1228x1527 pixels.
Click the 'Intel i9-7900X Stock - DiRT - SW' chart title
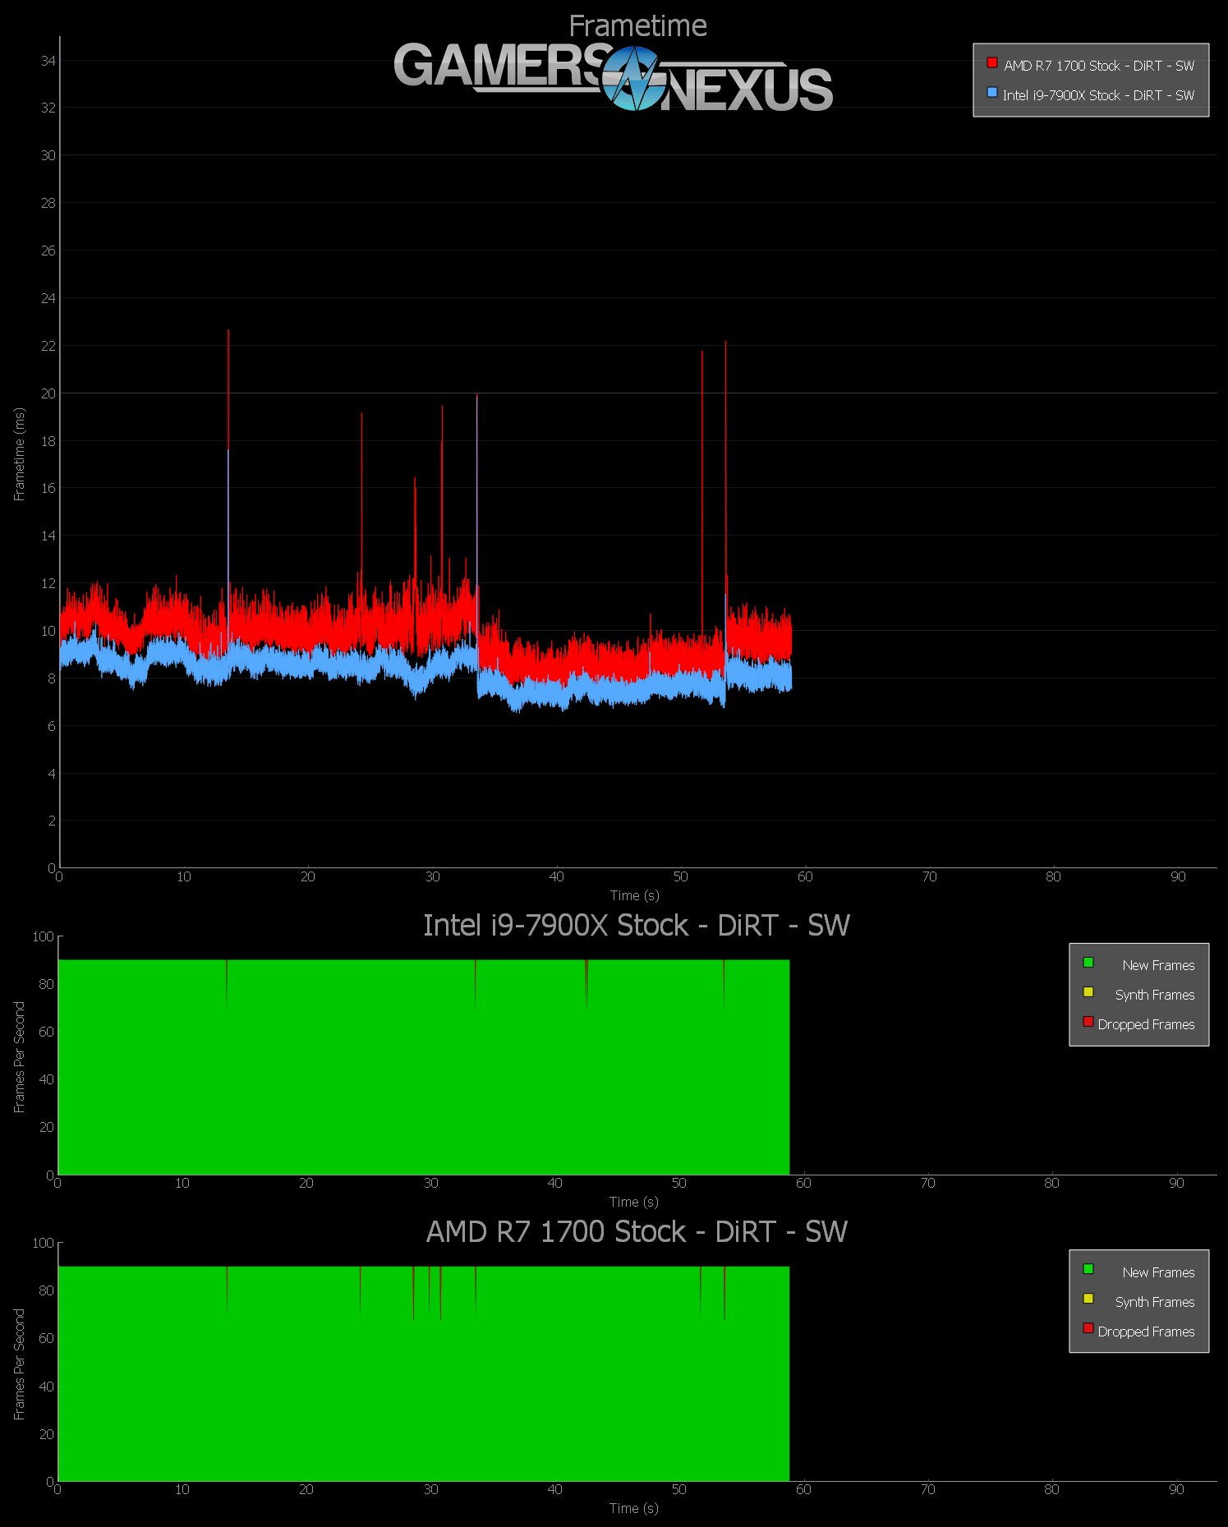pyautogui.click(x=636, y=926)
